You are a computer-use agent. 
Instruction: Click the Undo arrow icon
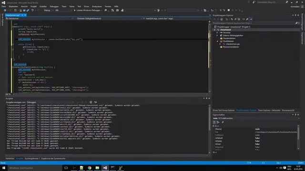[32, 10]
